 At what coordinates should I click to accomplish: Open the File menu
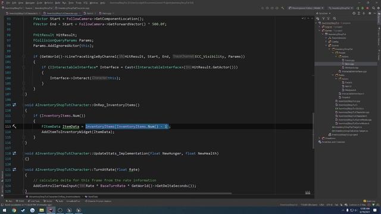tap(8, 2)
